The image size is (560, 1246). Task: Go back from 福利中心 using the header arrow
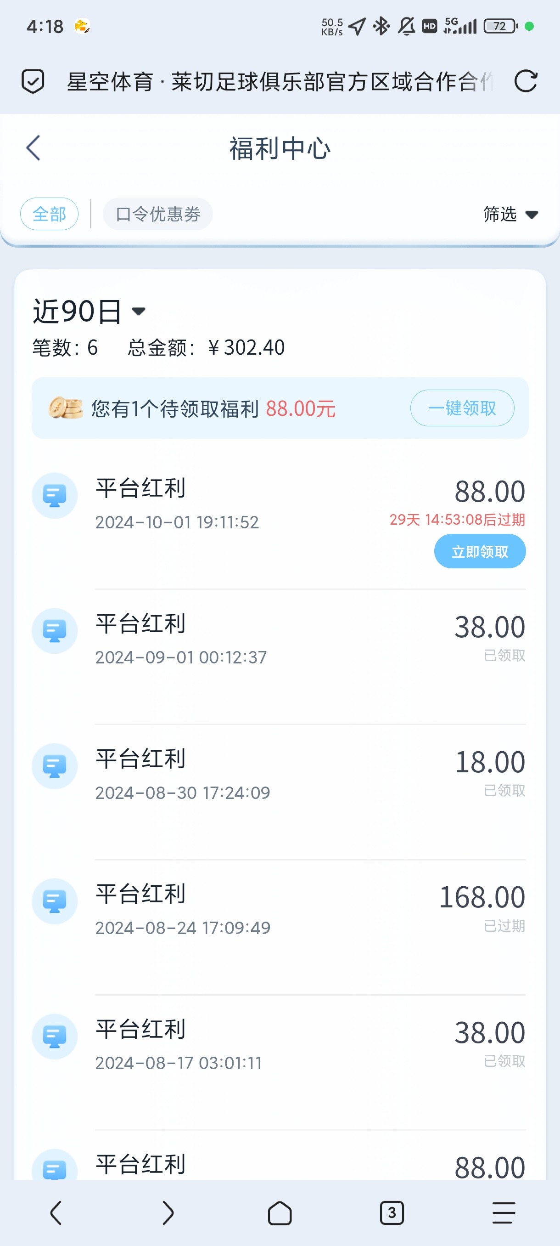tap(33, 148)
